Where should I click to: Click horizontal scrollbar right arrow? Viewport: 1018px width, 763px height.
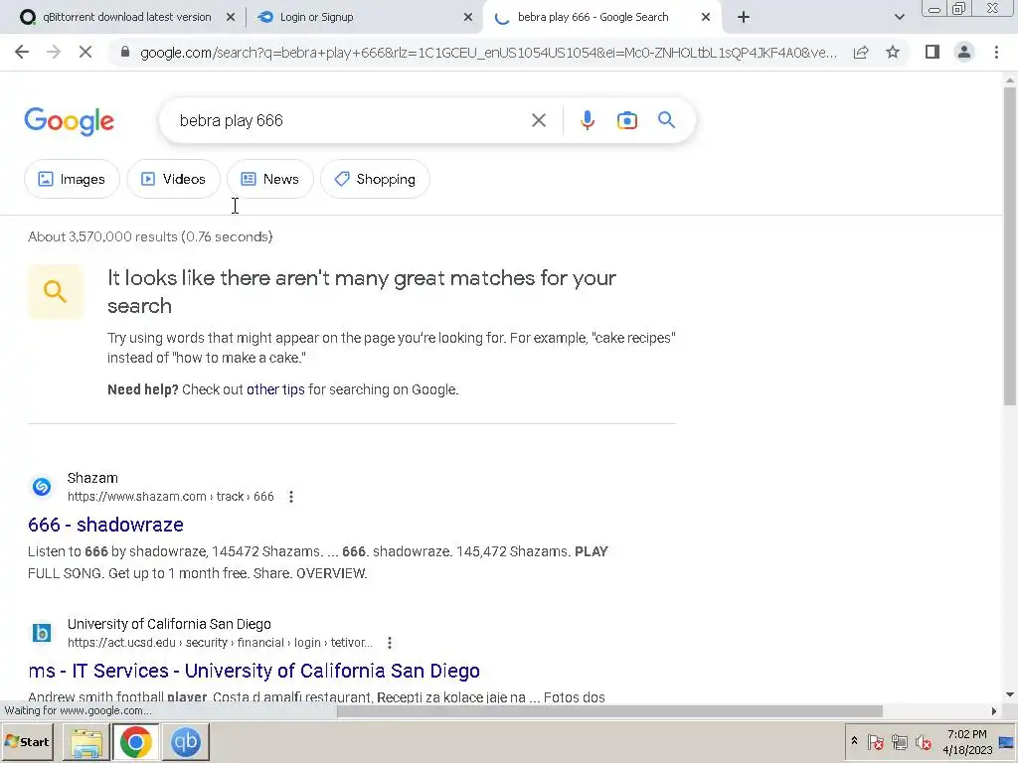993,711
